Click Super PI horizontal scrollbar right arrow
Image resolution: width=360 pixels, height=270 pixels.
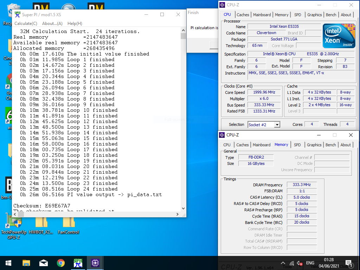(177, 214)
